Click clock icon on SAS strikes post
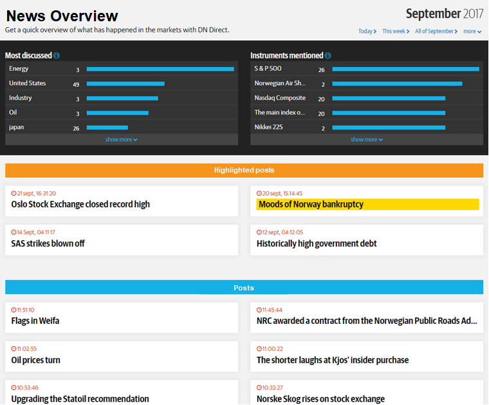Viewport: 489px width, 405px height. pyautogui.click(x=14, y=232)
